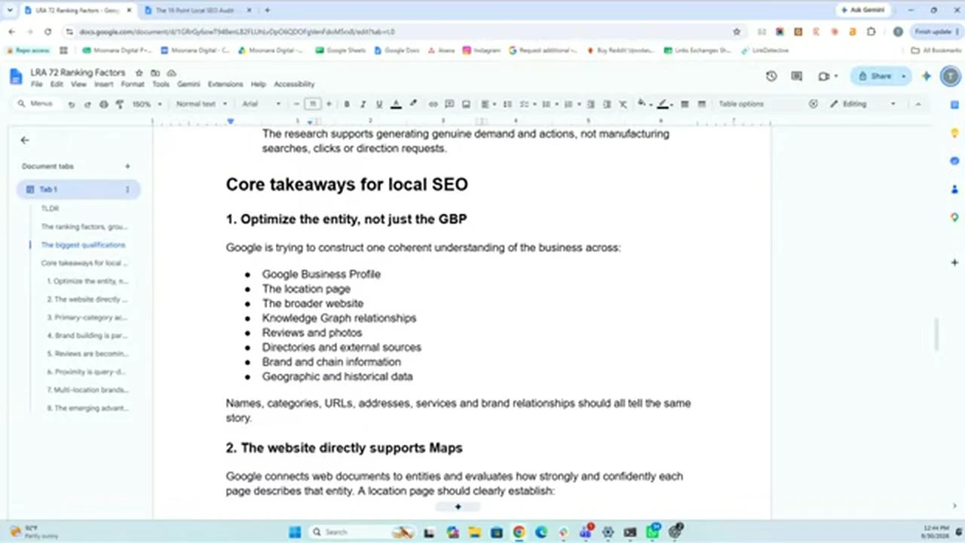This screenshot has height=543, width=965.
Task: Click the Undo arrow in toolbar
Action: [72, 104]
